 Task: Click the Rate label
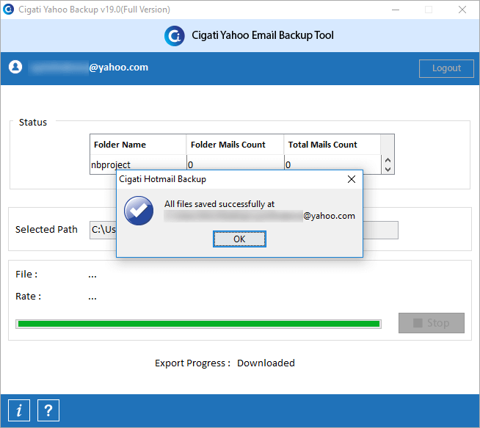pyautogui.click(x=28, y=296)
